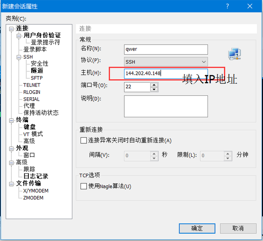263x241 pixels.
Task: Increase the port number with the up arrow
Action: [x=154, y=85]
